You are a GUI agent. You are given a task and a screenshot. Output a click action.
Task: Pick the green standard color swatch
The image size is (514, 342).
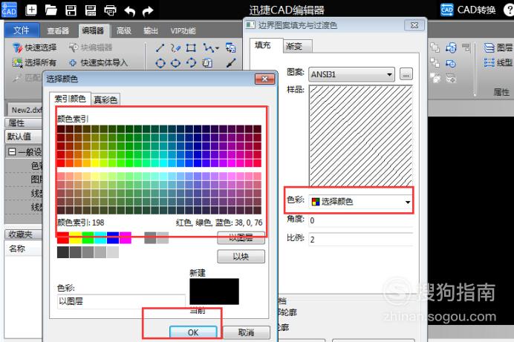(88, 238)
